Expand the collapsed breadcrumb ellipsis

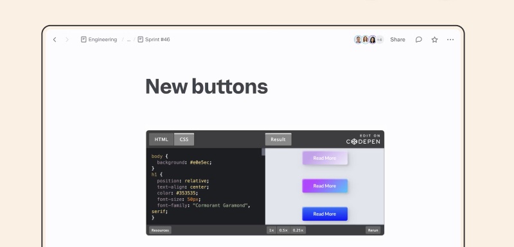[128, 40]
